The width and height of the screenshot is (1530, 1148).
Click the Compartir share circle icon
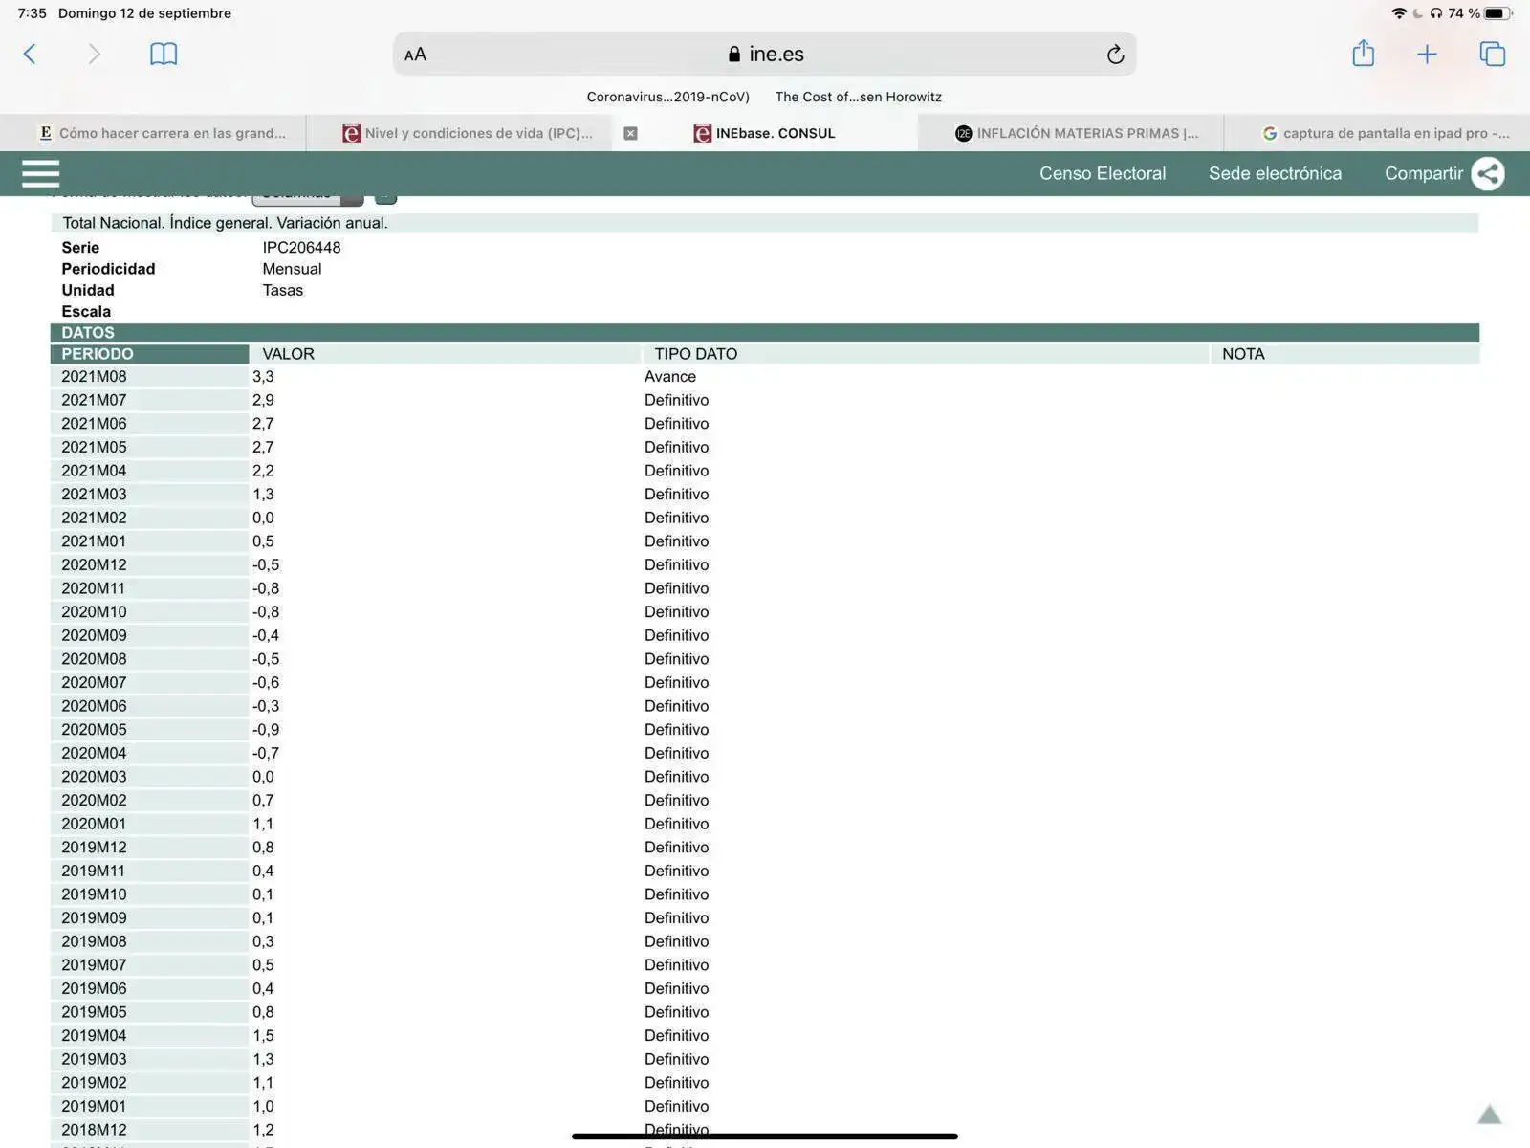[x=1487, y=173]
